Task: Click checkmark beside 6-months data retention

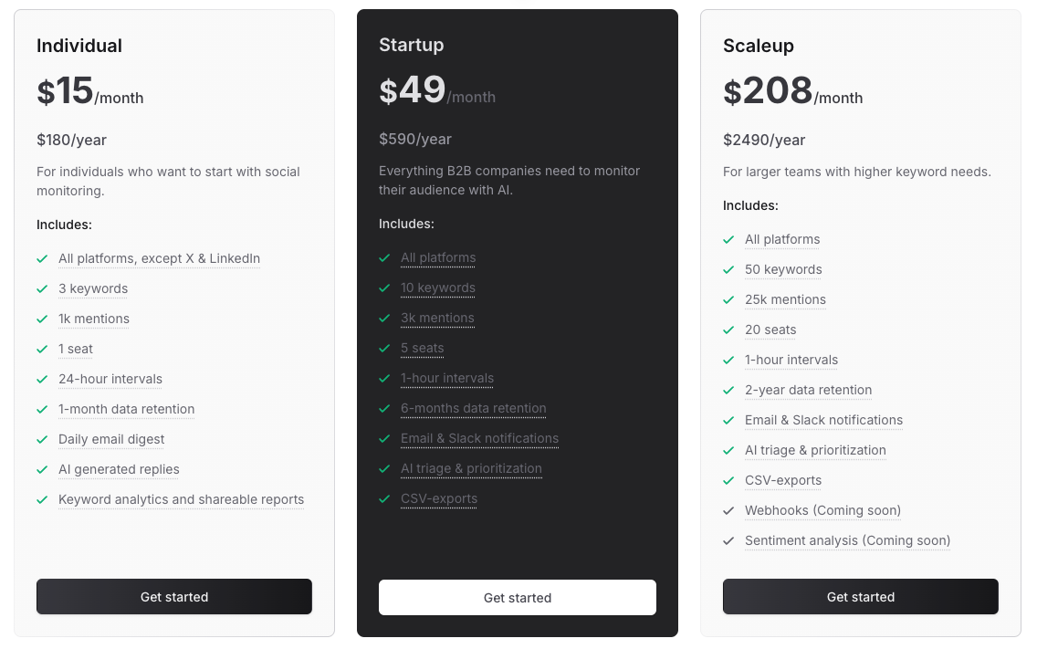Action: click(384, 409)
